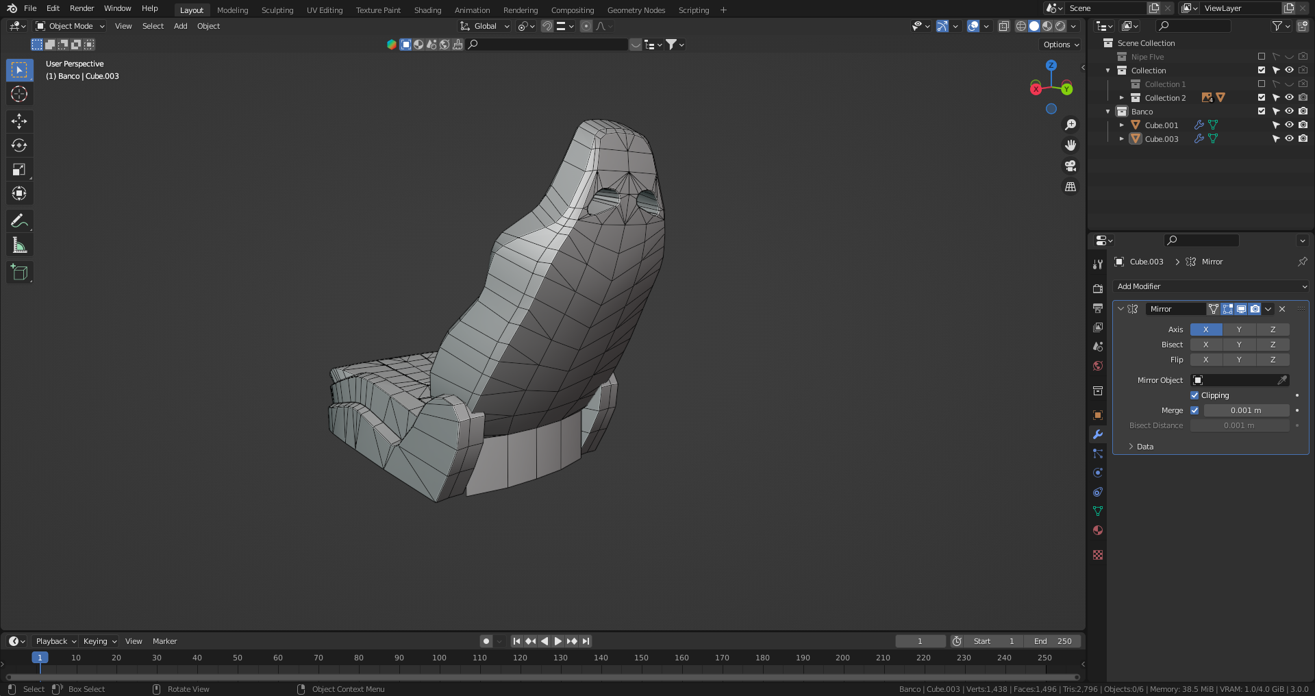Open the Add Modifier dropdown
Viewport: 1315px width, 696px height.
[x=1211, y=286]
